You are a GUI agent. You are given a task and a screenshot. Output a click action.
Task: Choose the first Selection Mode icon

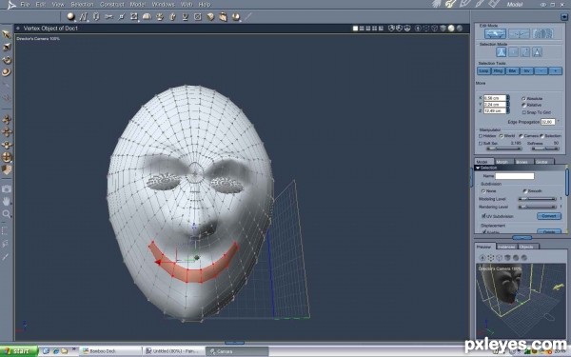502,52
